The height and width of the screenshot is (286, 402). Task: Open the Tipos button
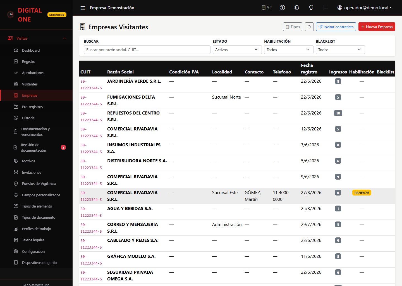(293, 27)
